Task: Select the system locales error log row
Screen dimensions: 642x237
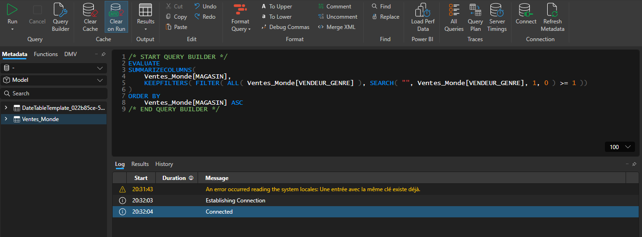Action: 375,189
